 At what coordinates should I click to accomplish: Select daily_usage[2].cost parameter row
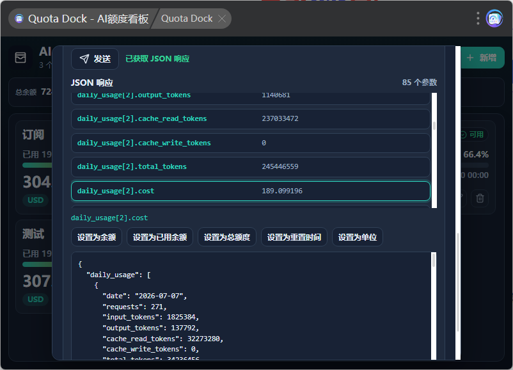tap(250, 191)
